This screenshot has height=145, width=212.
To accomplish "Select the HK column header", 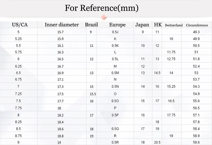I will pos(158,24).
